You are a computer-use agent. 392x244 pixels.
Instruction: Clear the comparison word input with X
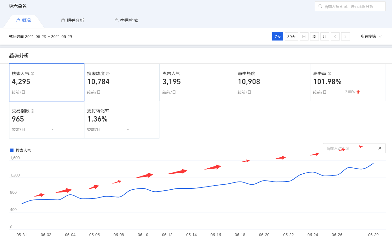pyautogui.click(x=380, y=148)
